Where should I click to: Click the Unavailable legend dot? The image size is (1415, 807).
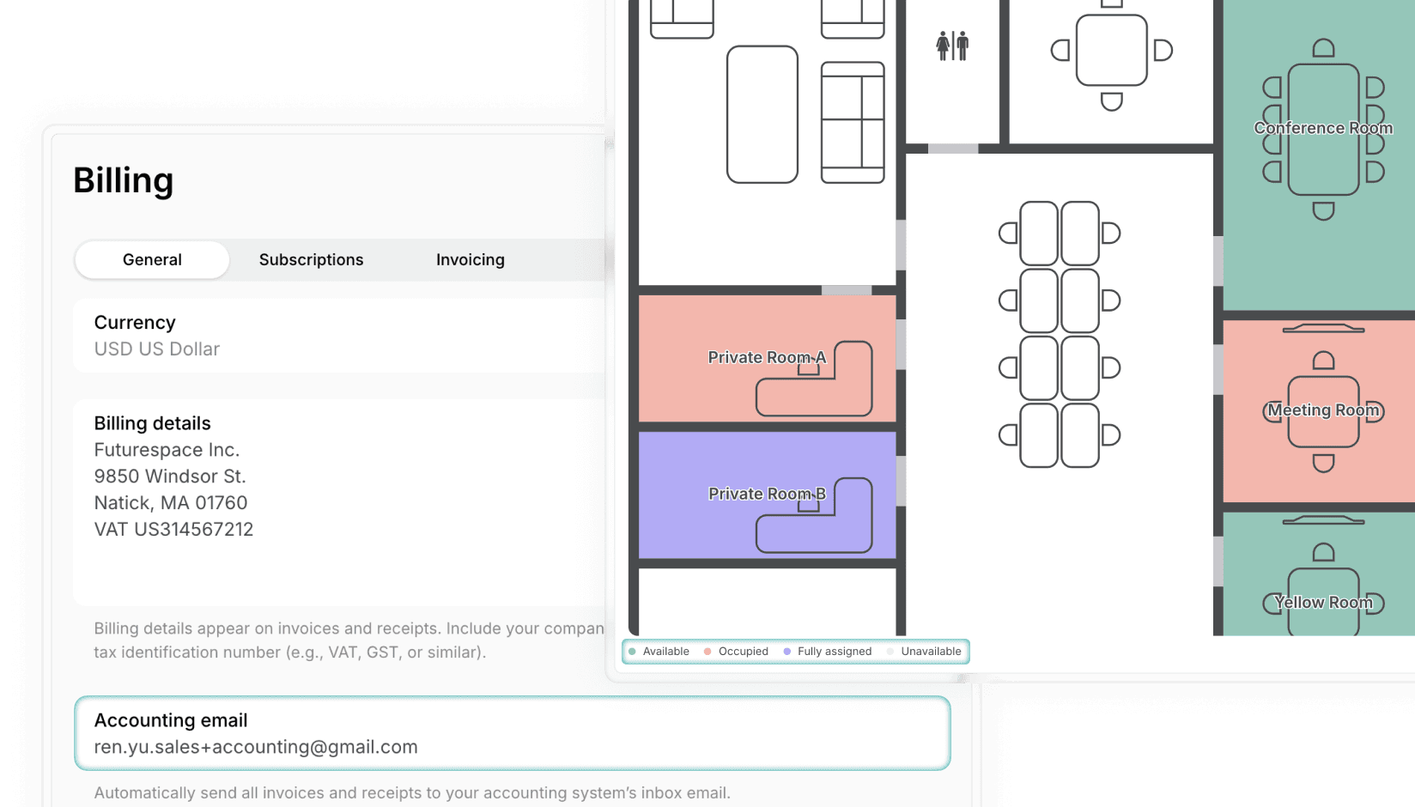(x=890, y=652)
